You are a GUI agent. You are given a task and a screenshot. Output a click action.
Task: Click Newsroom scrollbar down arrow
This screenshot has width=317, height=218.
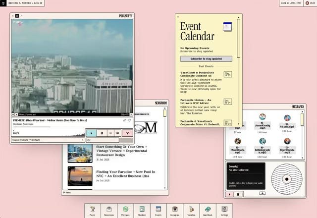(165, 188)
